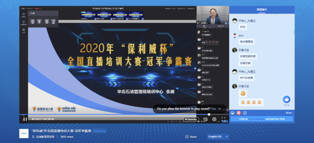This screenshot has width=314, height=143.
Task: Unmute the video using the speaker icon
Action: point(205,119)
